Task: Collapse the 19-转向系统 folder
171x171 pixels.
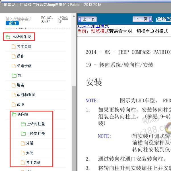Action: (x=21, y=37)
